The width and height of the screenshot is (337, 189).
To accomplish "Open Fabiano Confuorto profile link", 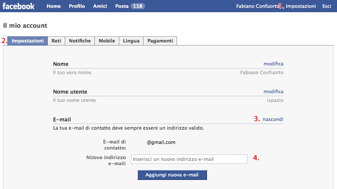I will tap(257, 7).
